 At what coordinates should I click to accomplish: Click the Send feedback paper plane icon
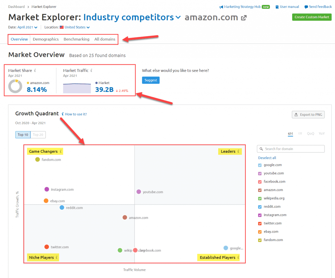307,7
